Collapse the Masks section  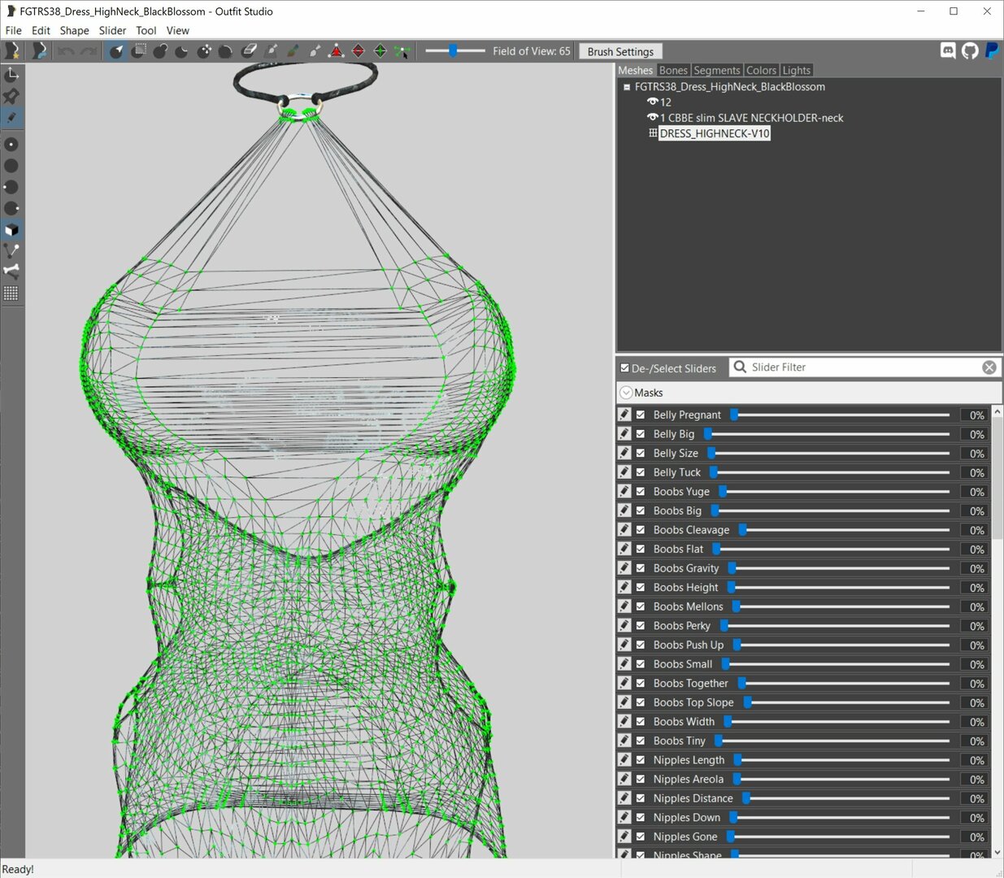[x=626, y=393]
